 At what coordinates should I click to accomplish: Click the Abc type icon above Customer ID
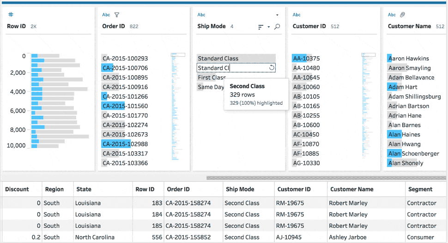[297, 15]
